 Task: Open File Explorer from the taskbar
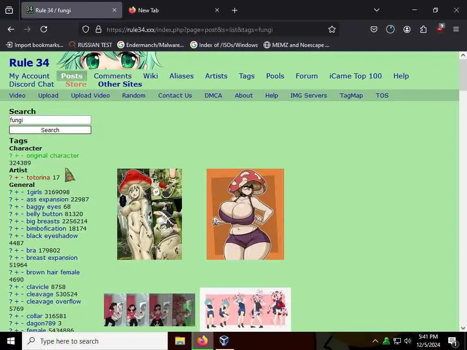tap(180, 341)
